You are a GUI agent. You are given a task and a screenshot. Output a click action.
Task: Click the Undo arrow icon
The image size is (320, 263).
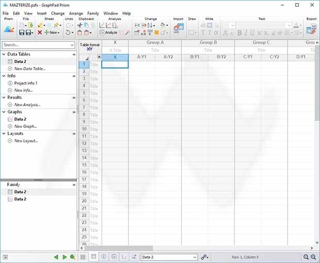click(x=68, y=32)
